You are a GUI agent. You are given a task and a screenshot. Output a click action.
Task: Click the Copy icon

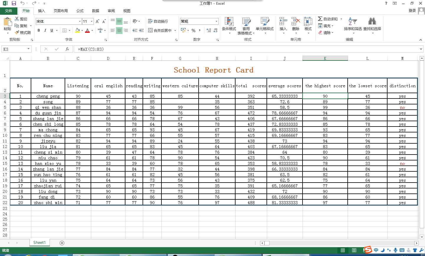click(17, 26)
